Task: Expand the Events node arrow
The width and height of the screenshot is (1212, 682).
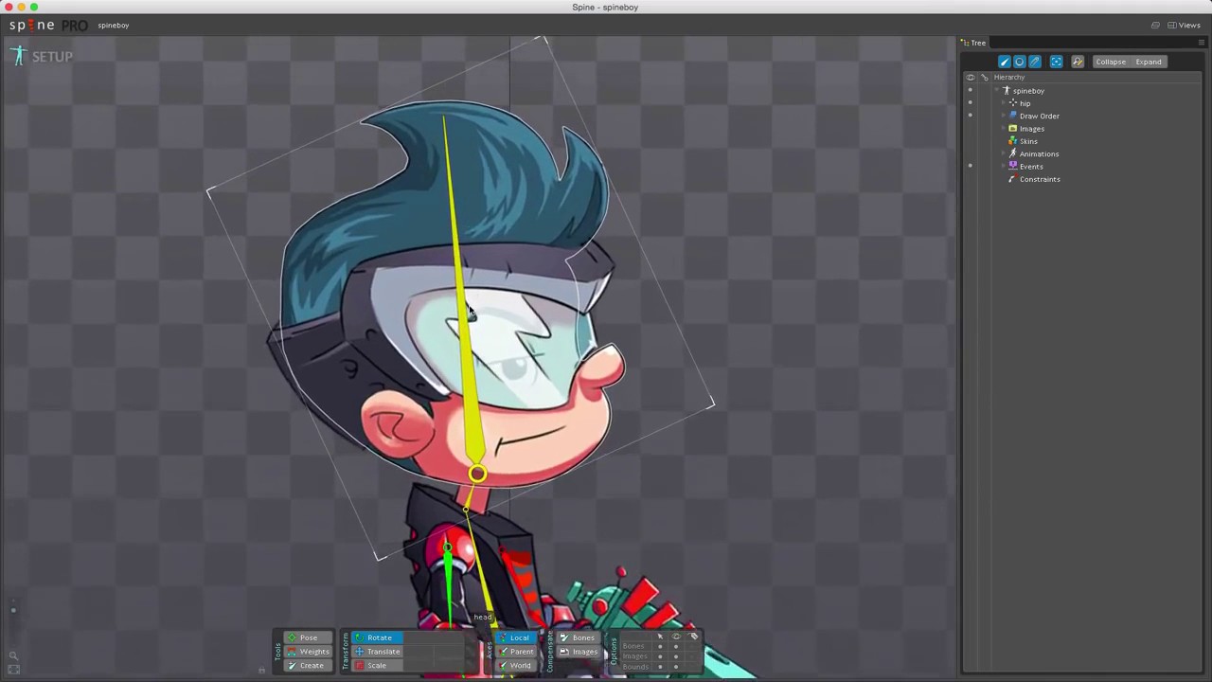Action: pyautogui.click(x=1003, y=166)
